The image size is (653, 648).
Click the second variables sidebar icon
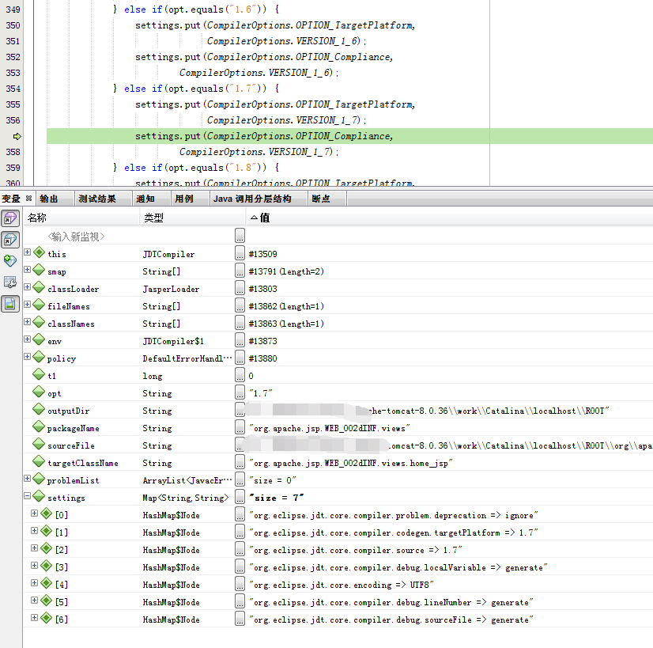click(10, 240)
